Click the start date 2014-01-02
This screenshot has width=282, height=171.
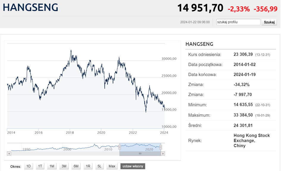click(245, 65)
